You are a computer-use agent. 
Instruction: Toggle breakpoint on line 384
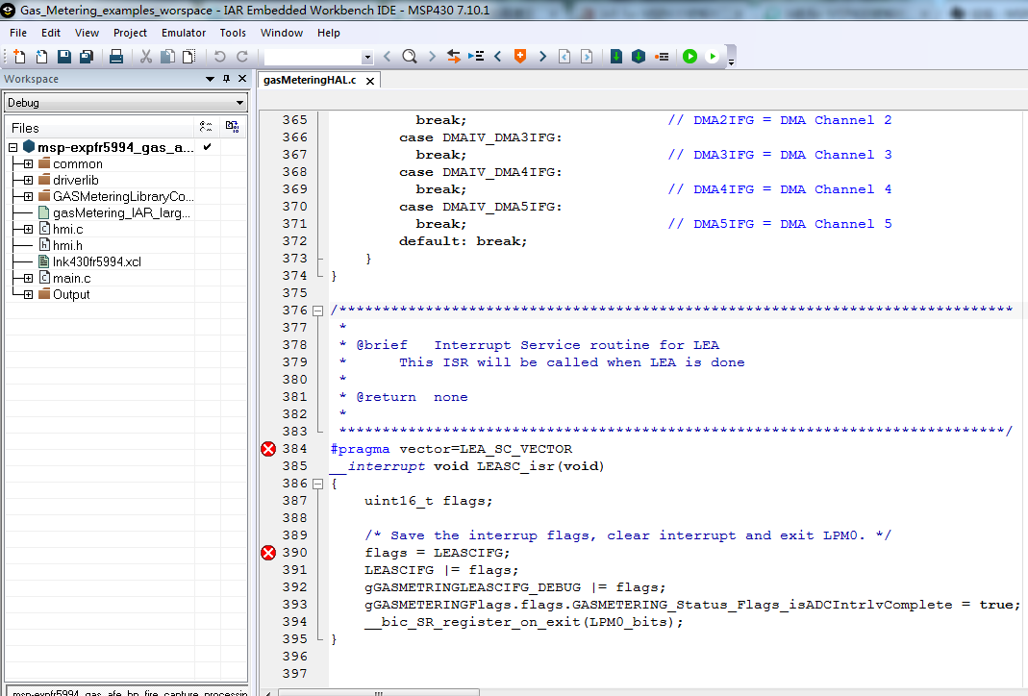click(x=268, y=449)
